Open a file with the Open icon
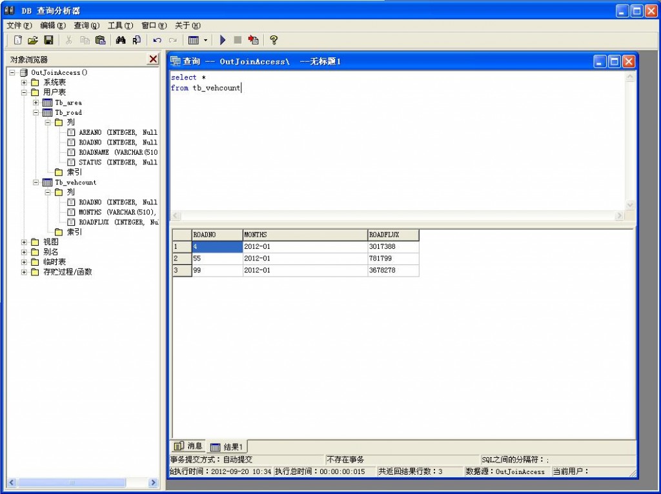This screenshot has width=661, height=494. 34,40
